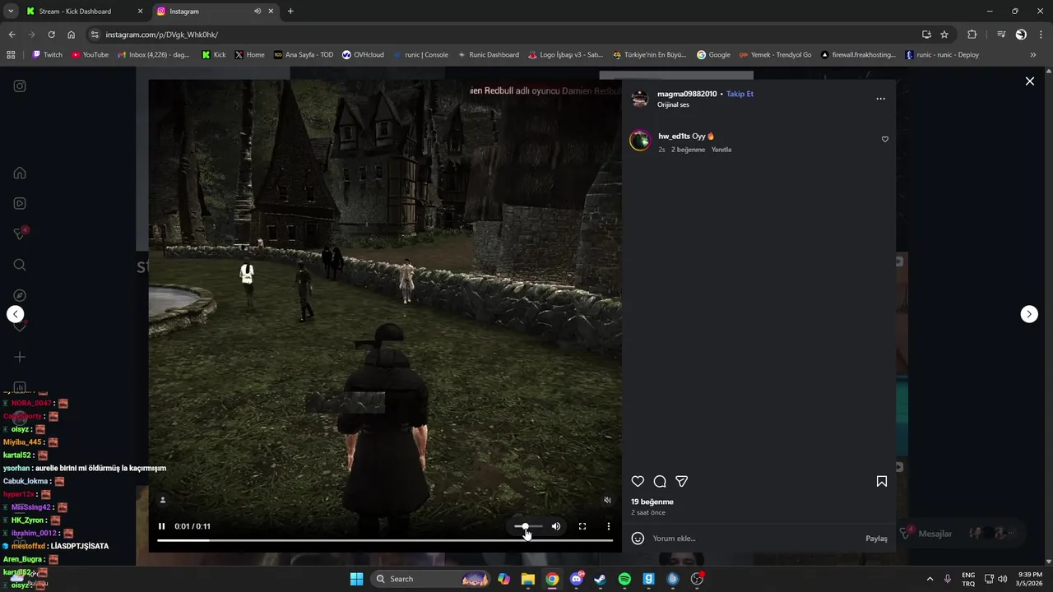Open the Create plus sidebar icon
The width and height of the screenshot is (1053, 592).
(x=20, y=357)
